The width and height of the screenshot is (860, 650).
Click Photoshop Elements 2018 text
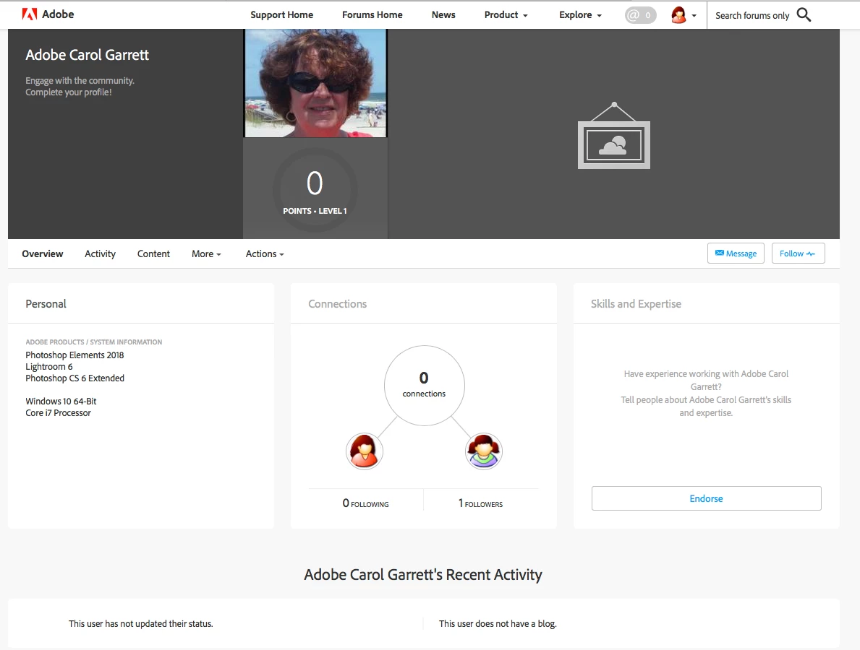pos(74,355)
